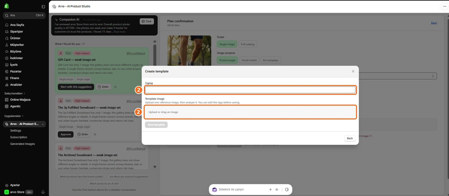Click the suggestions list scroll-down arrow

pos(155,167)
